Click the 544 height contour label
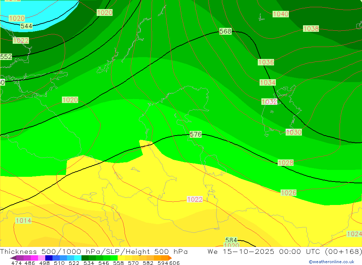 click(26, 26)
